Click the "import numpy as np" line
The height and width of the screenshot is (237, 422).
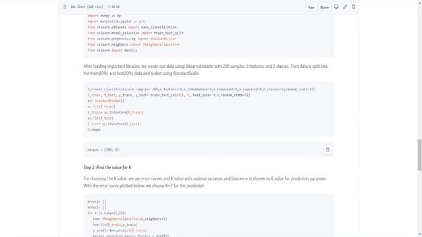pyautogui.click(x=104, y=16)
